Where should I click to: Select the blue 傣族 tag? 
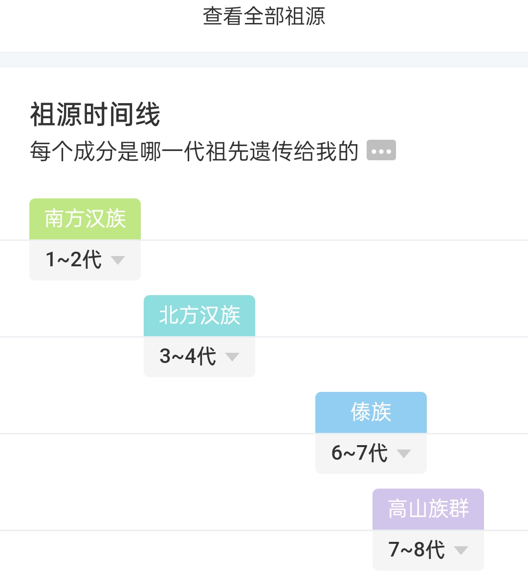pyautogui.click(x=371, y=412)
